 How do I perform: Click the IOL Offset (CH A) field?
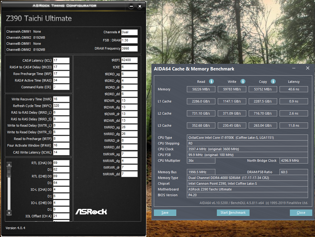61,216
